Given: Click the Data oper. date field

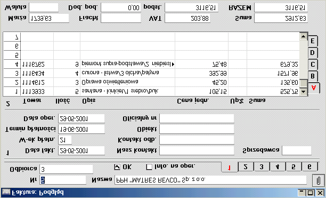Looking at the screenshot, I should pyautogui.click(x=81, y=118).
